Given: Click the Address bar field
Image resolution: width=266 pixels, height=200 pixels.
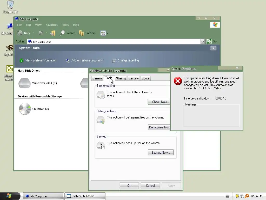Looking at the screenshot, I should click(114, 41).
